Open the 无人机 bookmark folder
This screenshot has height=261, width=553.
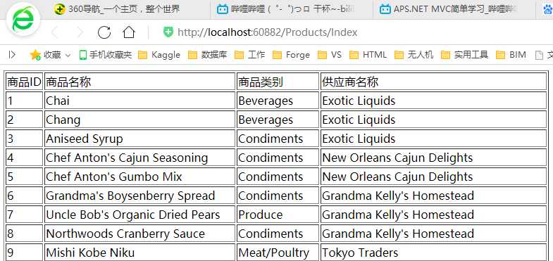click(414, 55)
